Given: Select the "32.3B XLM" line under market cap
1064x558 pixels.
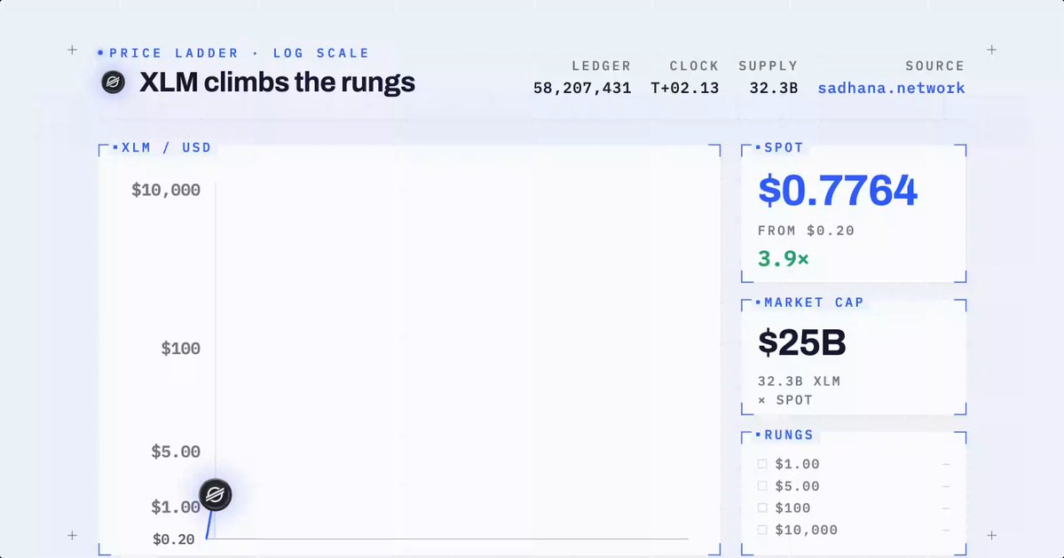Looking at the screenshot, I should click(800, 381).
